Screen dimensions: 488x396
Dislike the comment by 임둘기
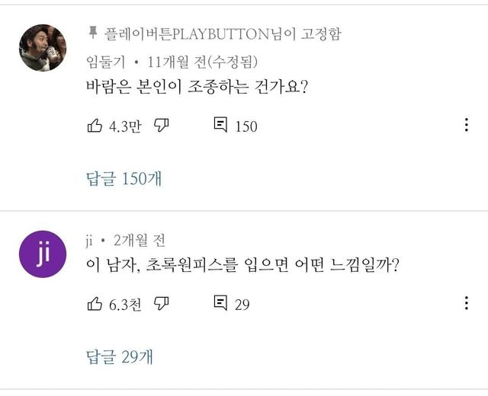click(162, 126)
